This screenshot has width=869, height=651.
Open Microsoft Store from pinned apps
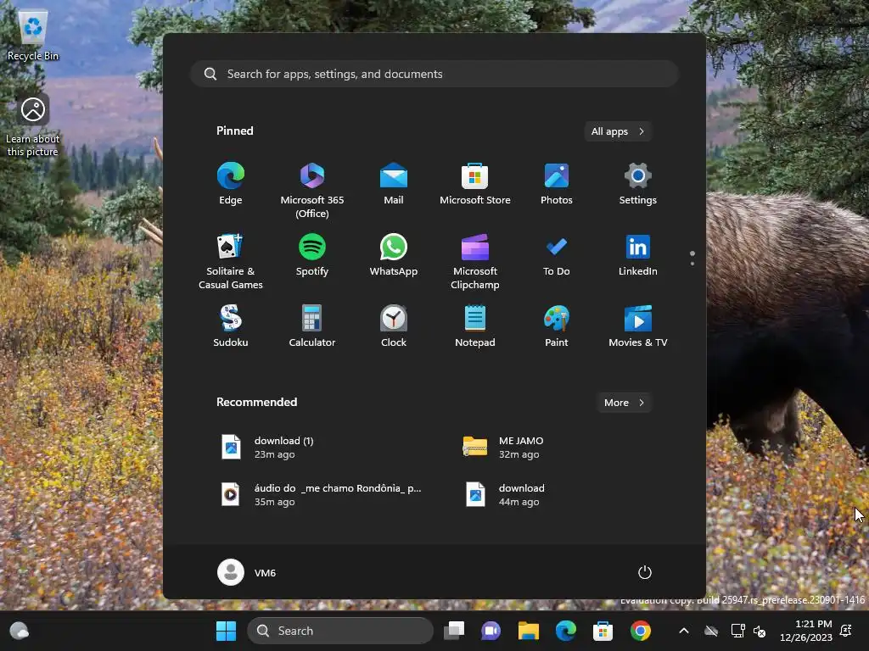tap(475, 184)
